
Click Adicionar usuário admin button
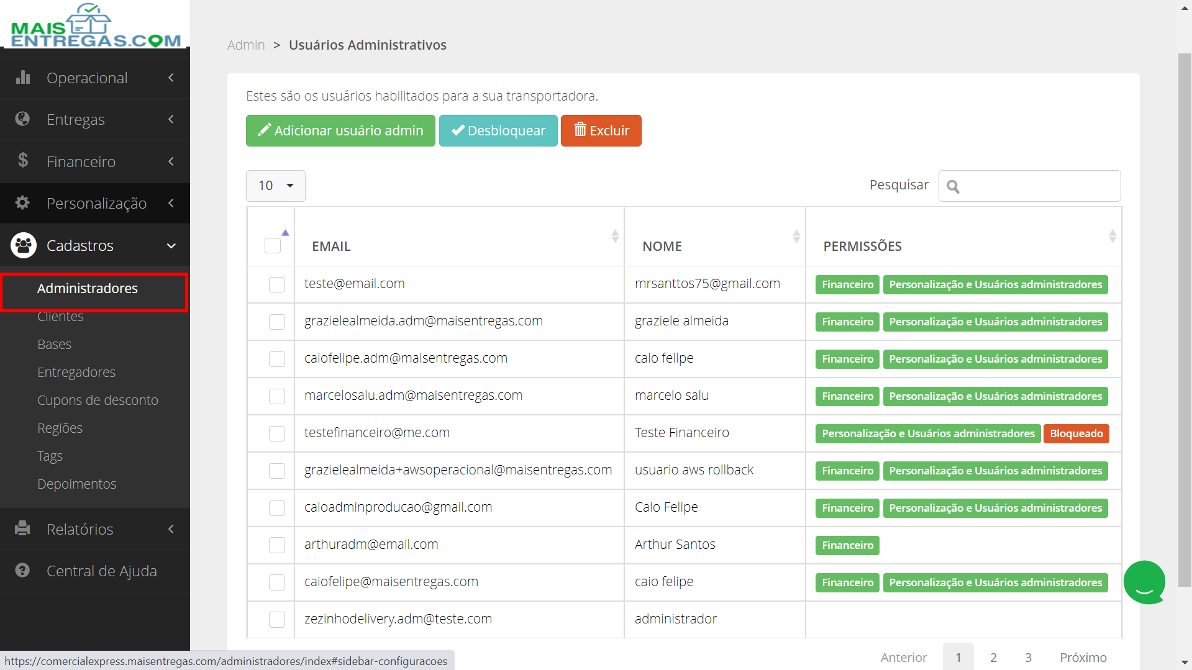coord(340,130)
